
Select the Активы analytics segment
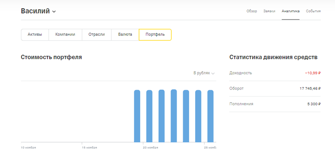coord(35,35)
